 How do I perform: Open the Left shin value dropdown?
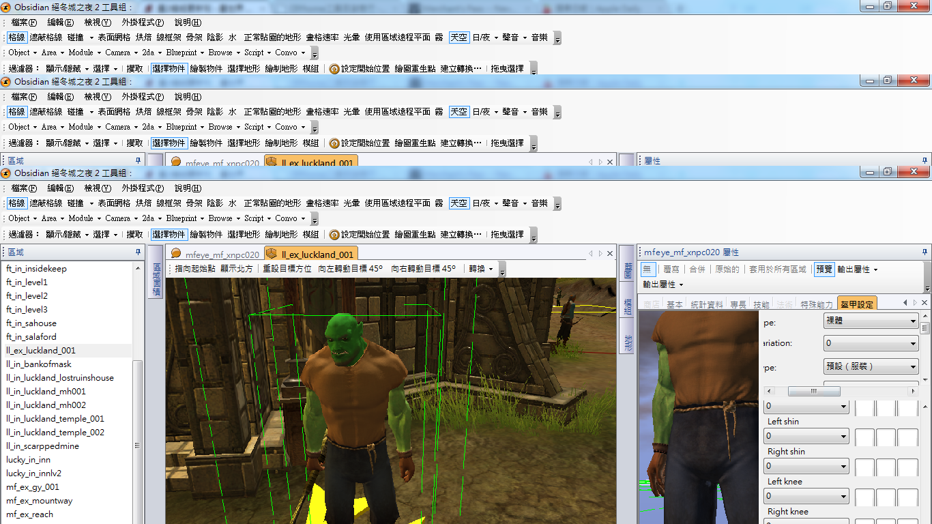806,436
